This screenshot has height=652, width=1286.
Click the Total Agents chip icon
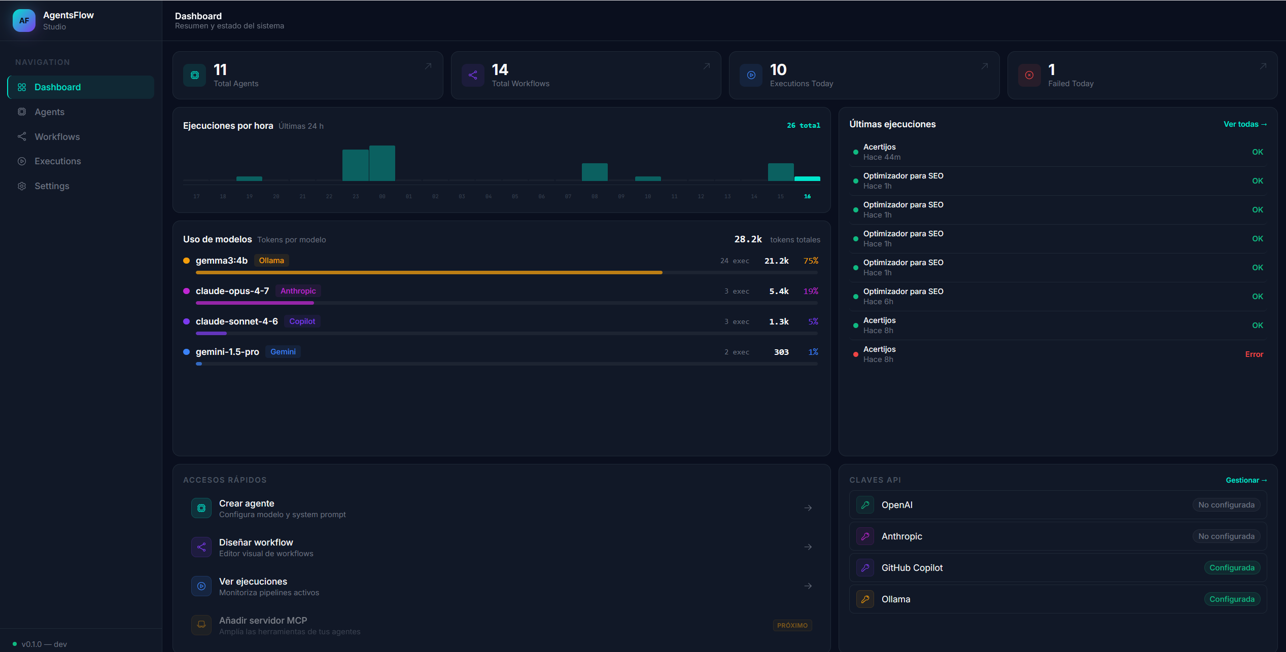coord(195,75)
